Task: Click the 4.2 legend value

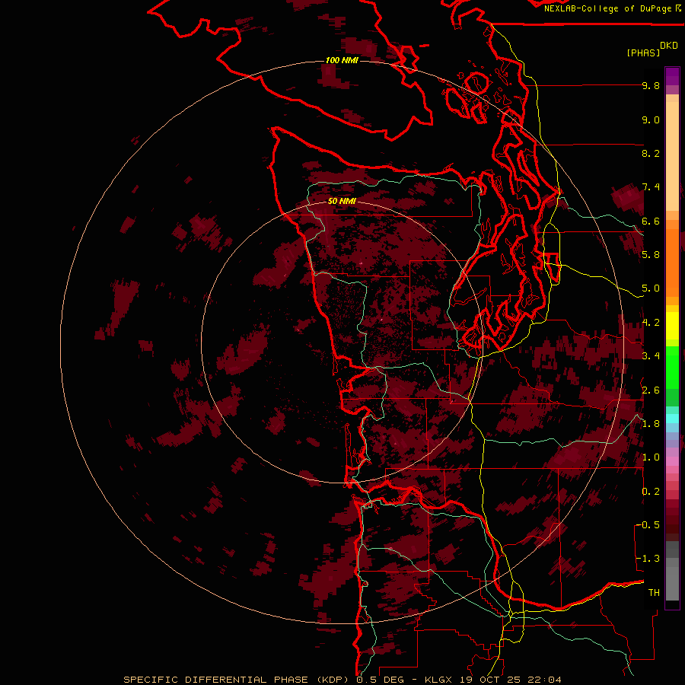Action: pyautogui.click(x=651, y=323)
